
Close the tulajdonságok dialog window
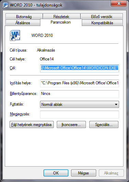(118, 4)
